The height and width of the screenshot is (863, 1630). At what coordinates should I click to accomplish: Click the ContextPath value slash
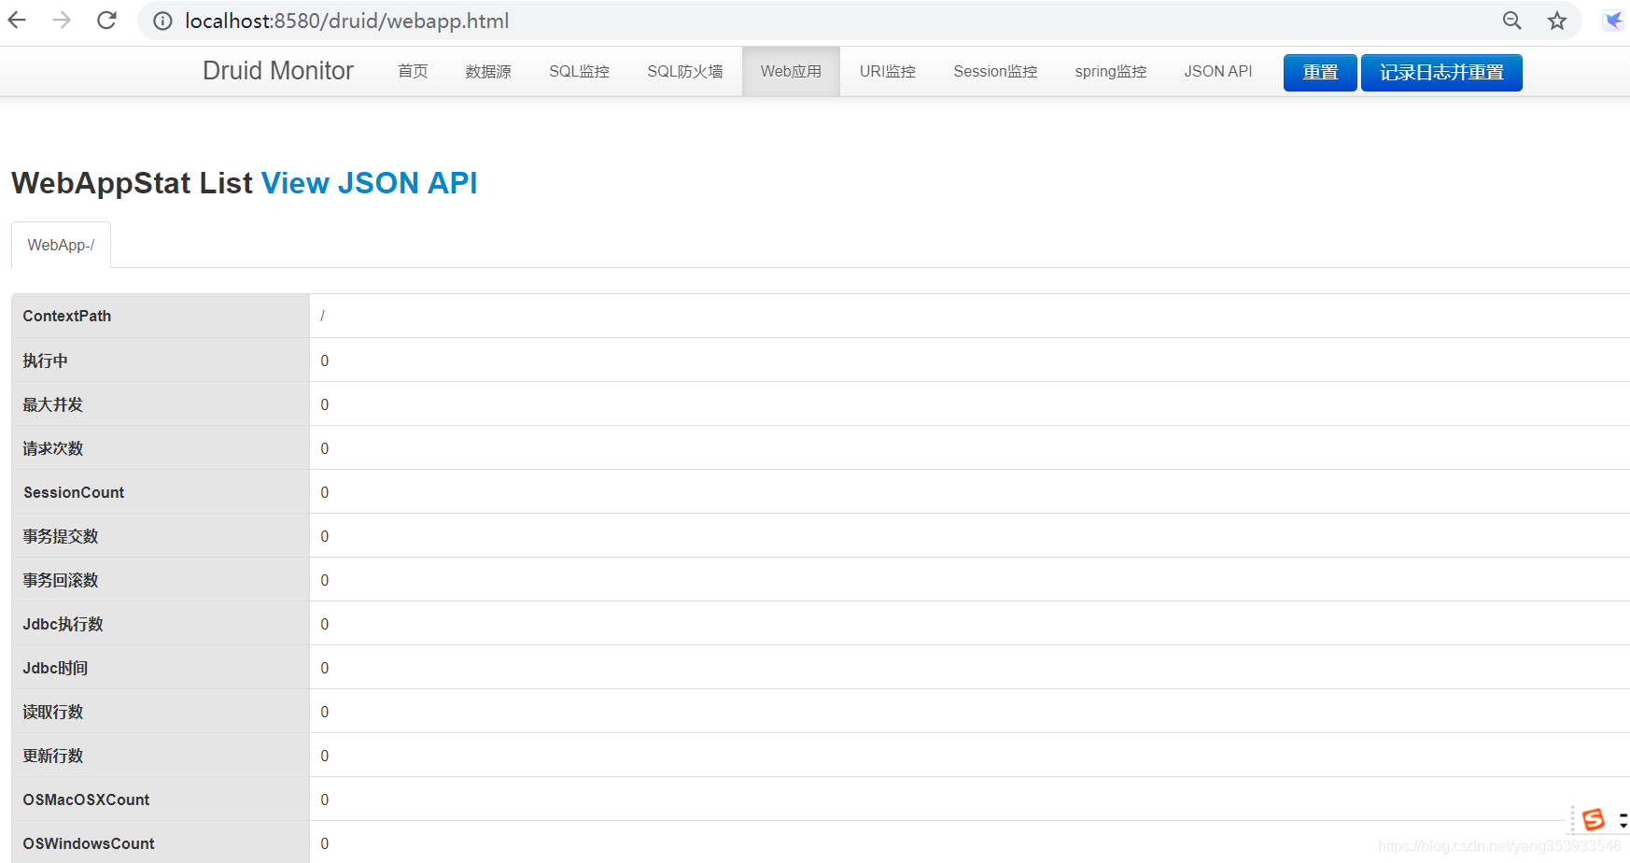coord(323,316)
